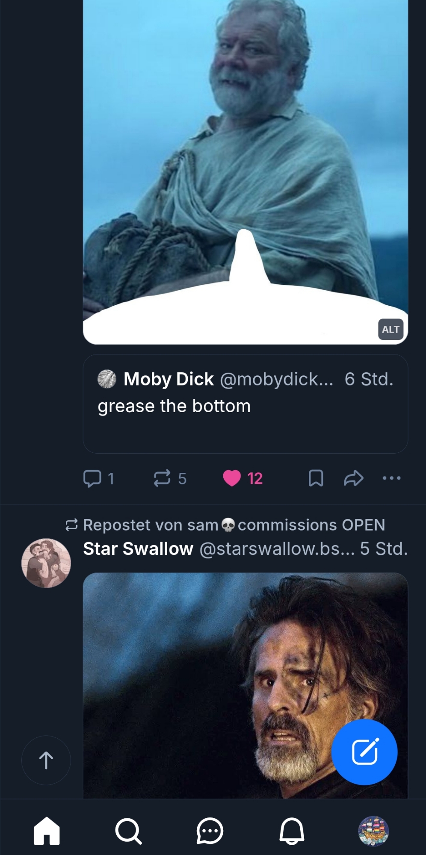The image size is (426, 855).
Task: Share the post via arrow icon
Action: (x=353, y=478)
